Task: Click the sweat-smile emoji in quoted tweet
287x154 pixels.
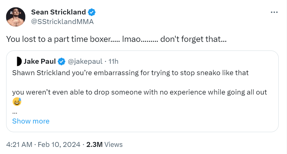Action: 17,102
